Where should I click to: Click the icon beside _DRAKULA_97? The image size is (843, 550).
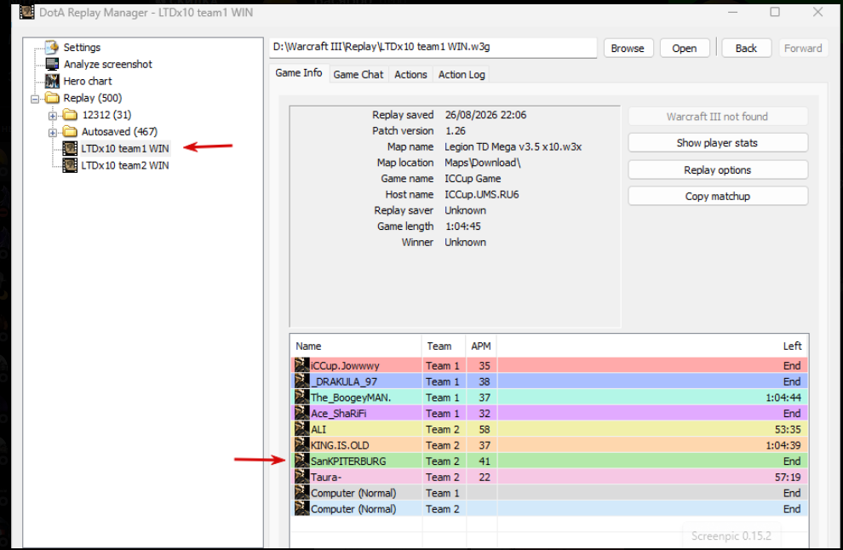(x=302, y=381)
